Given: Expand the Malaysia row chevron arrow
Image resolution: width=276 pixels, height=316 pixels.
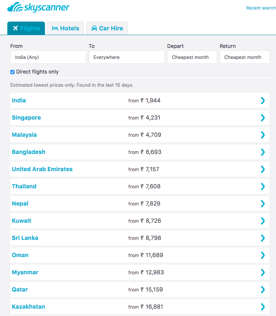Looking at the screenshot, I should pyautogui.click(x=263, y=135).
